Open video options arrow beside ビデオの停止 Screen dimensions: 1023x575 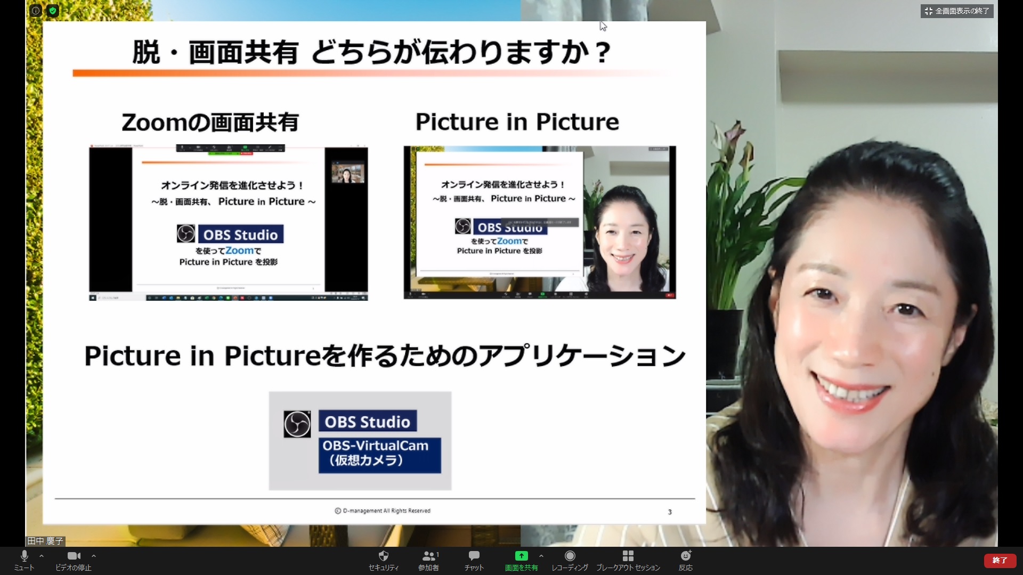click(94, 556)
